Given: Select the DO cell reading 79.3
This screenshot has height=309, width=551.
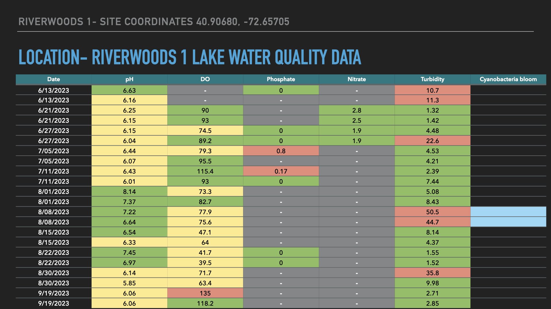Looking at the screenshot, I should pos(205,151).
